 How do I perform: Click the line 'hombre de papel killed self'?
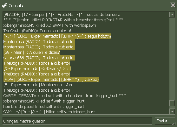[44, 107]
